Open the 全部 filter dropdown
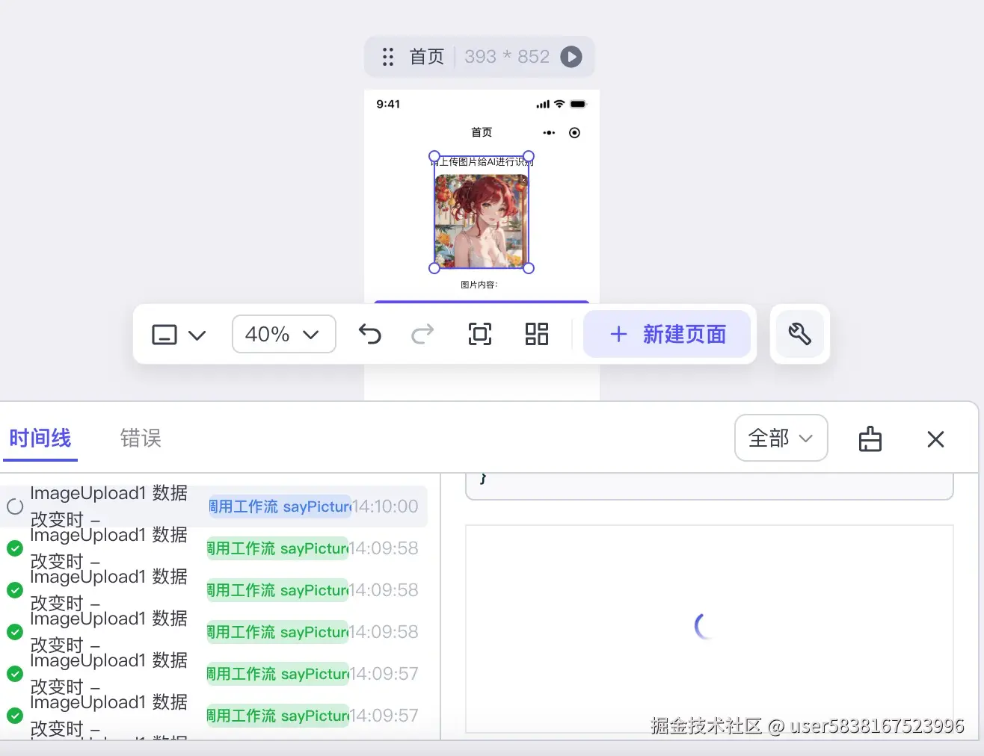This screenshot has height=756, width=984. pyautogui.click(x=781, y=438)
